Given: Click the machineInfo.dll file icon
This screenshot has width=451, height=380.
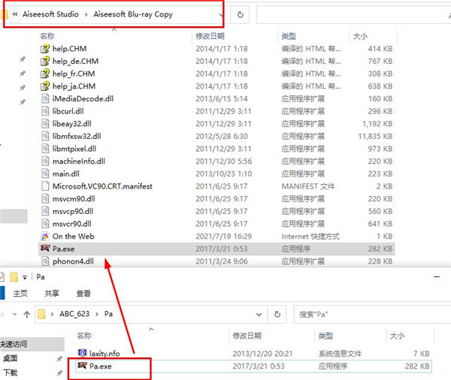Looking at the screenshot, I should point(45,161).
